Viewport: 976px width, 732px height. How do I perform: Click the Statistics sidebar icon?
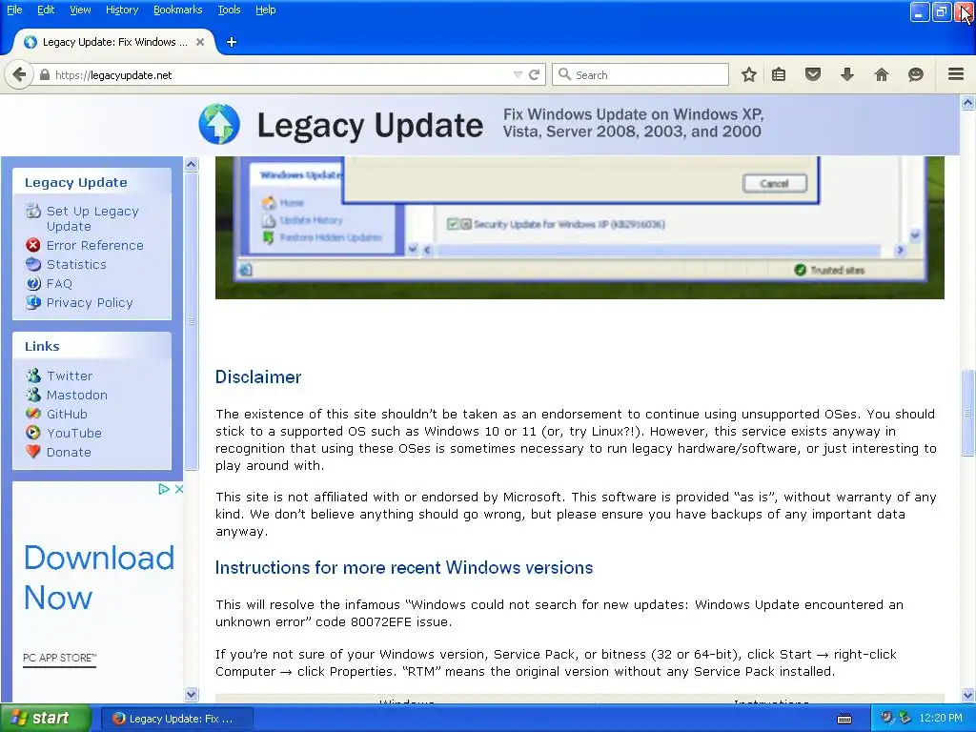tap(33, 264)
